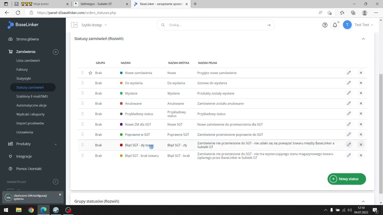
Task: Add marketplace with plus icon
Action: click(x=56, y=182)
